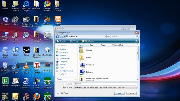This screenshot has height=101, width=180.
Task: Collapse the dialog with Hide Folders
Action: coord(63,93)
